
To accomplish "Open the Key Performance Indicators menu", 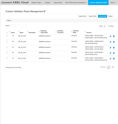I will click(x=76, y=3).
